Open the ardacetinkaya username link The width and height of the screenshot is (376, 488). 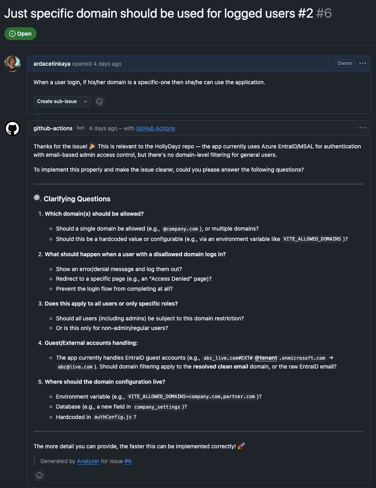click(52, 64)
